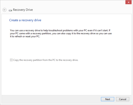Click the text line starting 'your PC came with'
This screenshot has height=105, width=133.
click(x=61, y=34)
